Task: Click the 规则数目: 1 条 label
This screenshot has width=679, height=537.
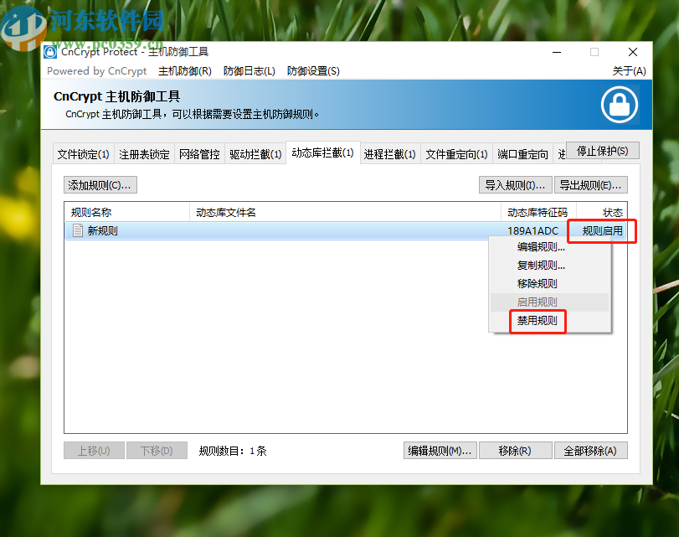Action: pyautogui.click(x=233, y=451)
